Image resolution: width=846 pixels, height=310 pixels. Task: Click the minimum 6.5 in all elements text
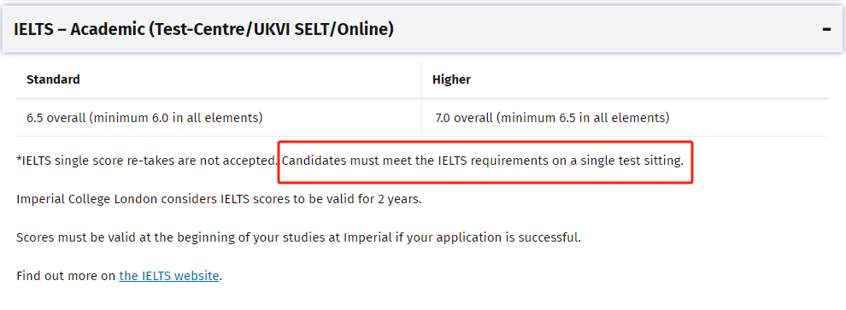point(584,118)
